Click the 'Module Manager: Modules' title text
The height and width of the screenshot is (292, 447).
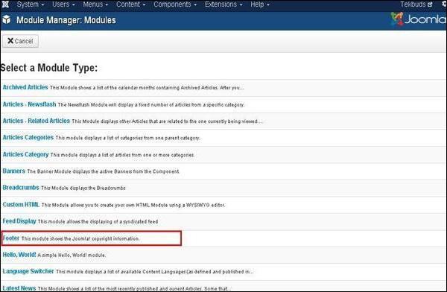coord(66,20)
